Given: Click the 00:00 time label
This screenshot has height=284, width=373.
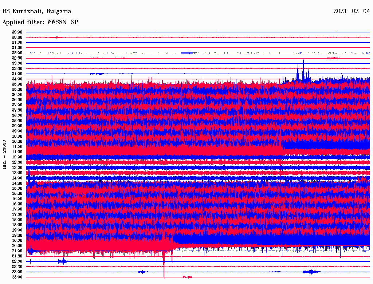Looking at the screenshot, I should click(17, 32).
